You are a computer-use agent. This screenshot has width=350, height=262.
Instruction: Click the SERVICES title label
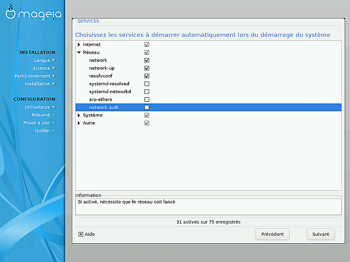tap(88, 21)
